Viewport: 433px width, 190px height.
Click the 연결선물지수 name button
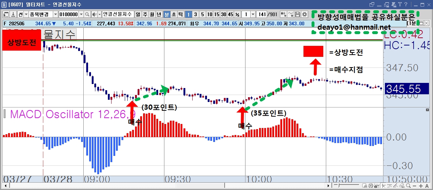[x=118, y=14]
